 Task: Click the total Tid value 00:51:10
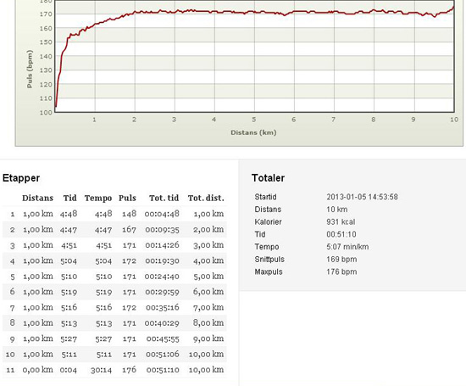(x=341, y=234)
